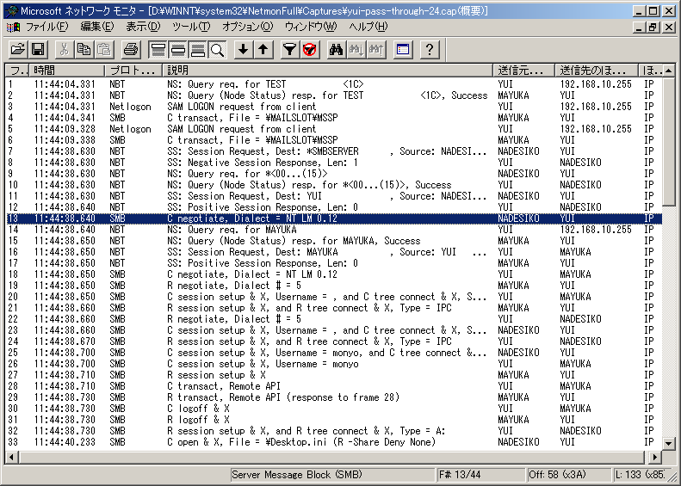The width and height of the screenshot is (681, 486).
Task: Click the Help question mark icon
Action: click(430, 50)
